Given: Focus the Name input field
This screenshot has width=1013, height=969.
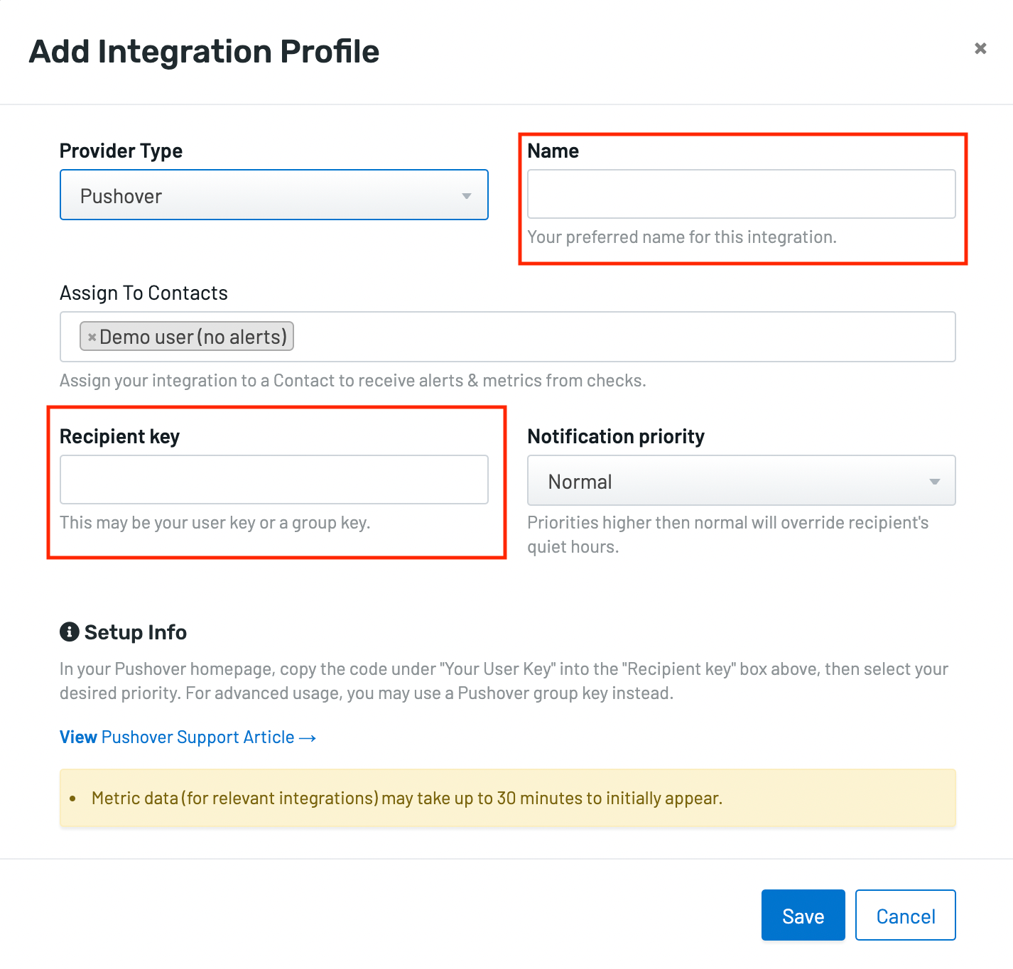Looking at the screenshot, I should click(x=742, y=194).
